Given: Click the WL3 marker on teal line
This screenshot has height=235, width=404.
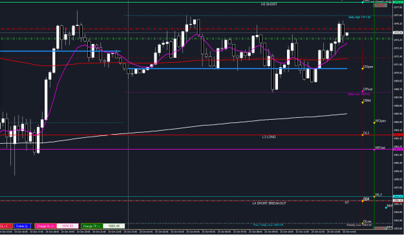Looking at the screenshot, I should point(374,197).
